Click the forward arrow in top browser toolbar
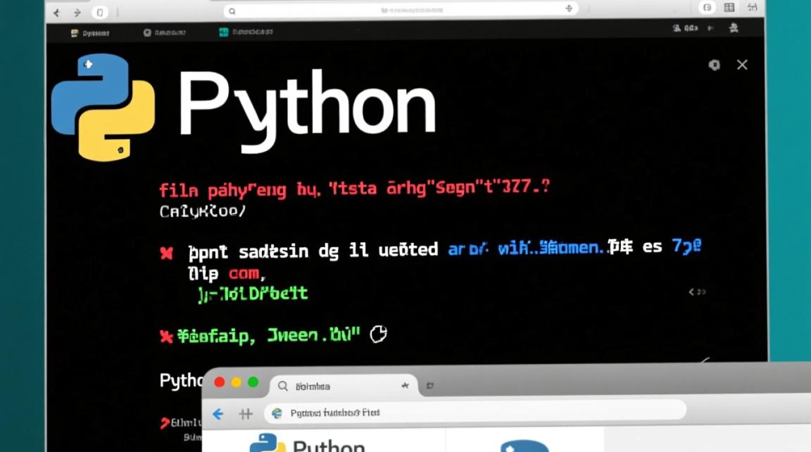The height and width of the screenshot is (452, 811). pyautogui.click(x=77, y=12)
